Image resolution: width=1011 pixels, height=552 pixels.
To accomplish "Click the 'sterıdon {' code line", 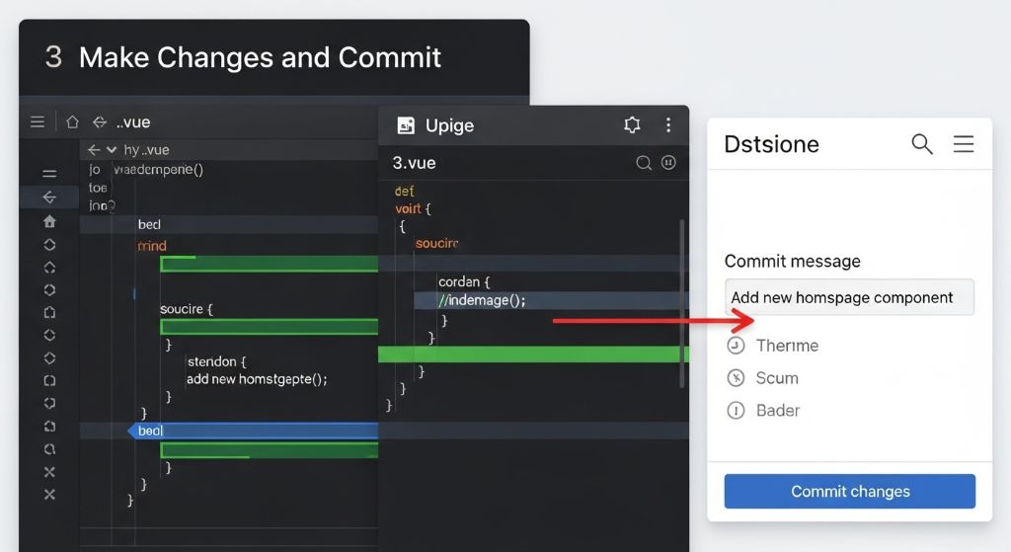I will [216, 361].
